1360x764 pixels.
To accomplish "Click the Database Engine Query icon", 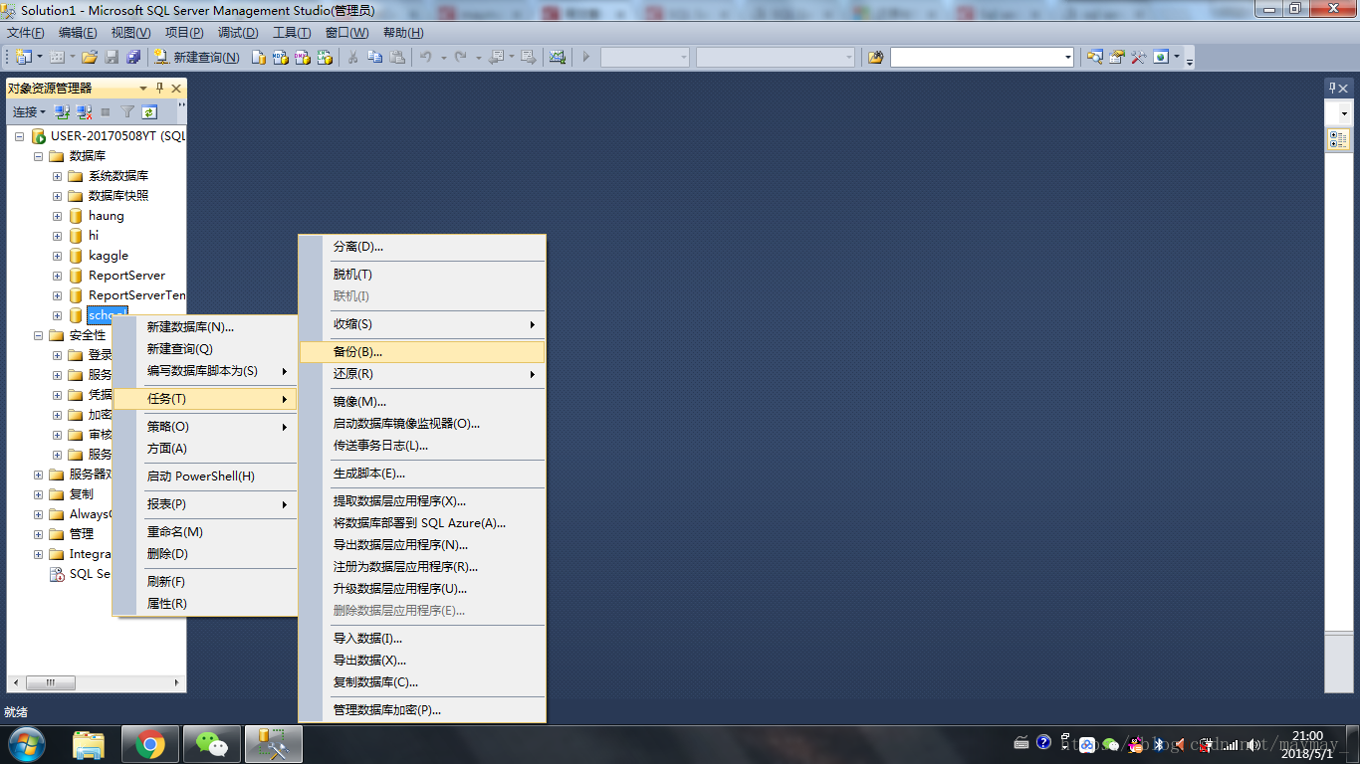I will point(259,57).
